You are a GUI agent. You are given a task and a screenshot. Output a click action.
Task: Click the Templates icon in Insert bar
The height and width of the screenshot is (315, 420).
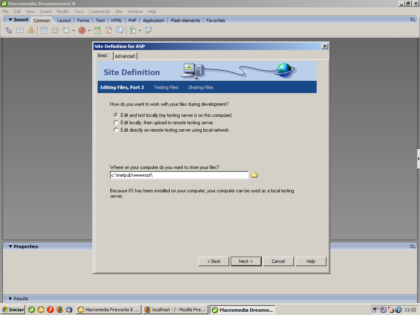click(x=133, y=30)
